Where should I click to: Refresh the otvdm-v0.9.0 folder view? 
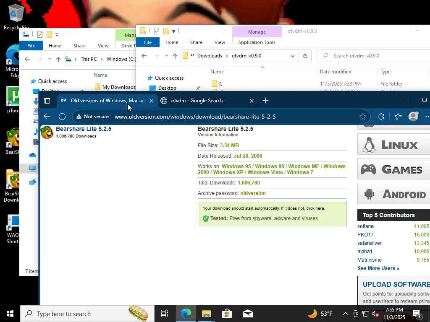305,56
